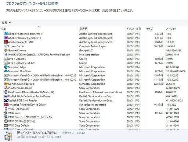Click the Intel SDK for OpenCL icon
Viewport: 188px width, 142px height.
tap(6, 54)
